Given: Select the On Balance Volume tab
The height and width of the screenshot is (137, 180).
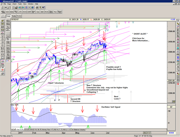Looking at the screenshot, I should [x=80, y=130].
